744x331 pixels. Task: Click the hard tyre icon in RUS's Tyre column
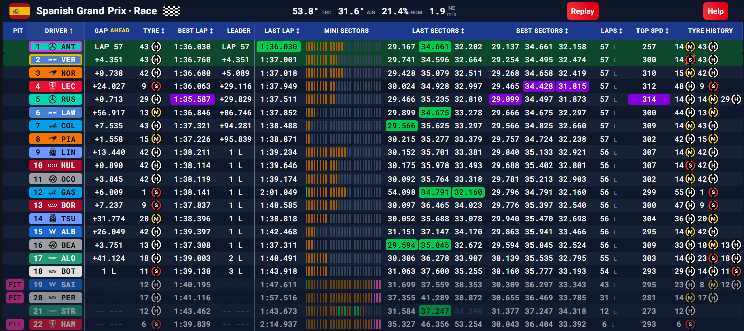[x=156, y=100]
